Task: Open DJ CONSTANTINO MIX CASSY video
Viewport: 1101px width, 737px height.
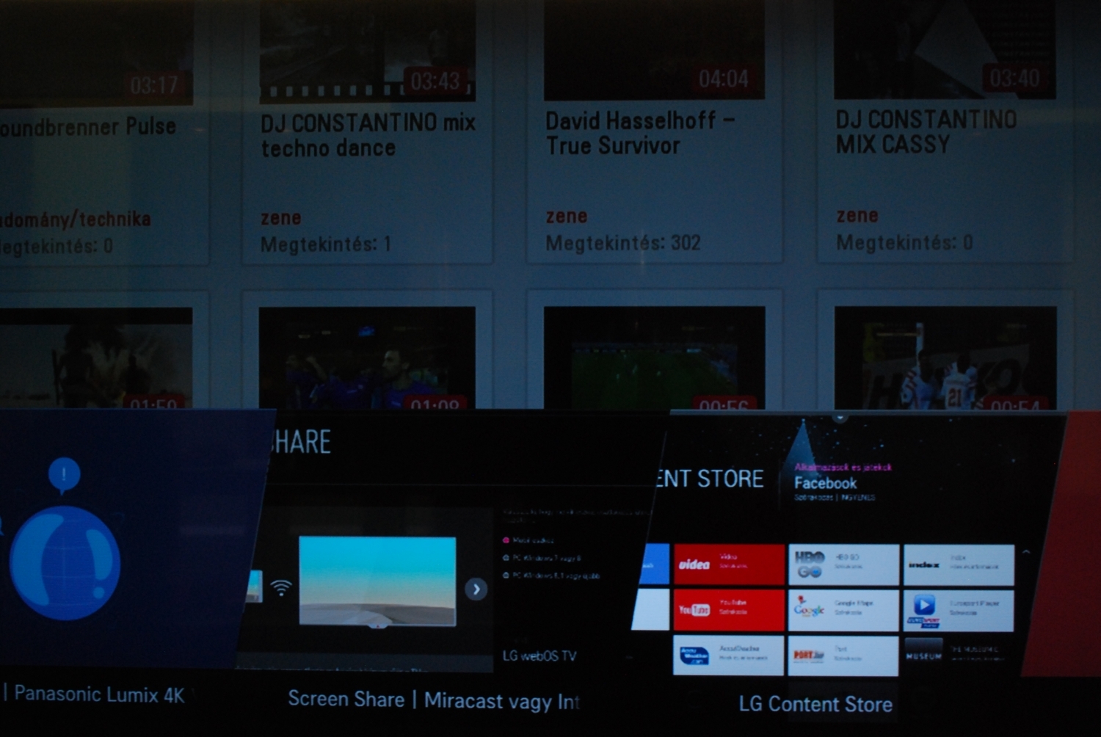Action: point(926,131)
